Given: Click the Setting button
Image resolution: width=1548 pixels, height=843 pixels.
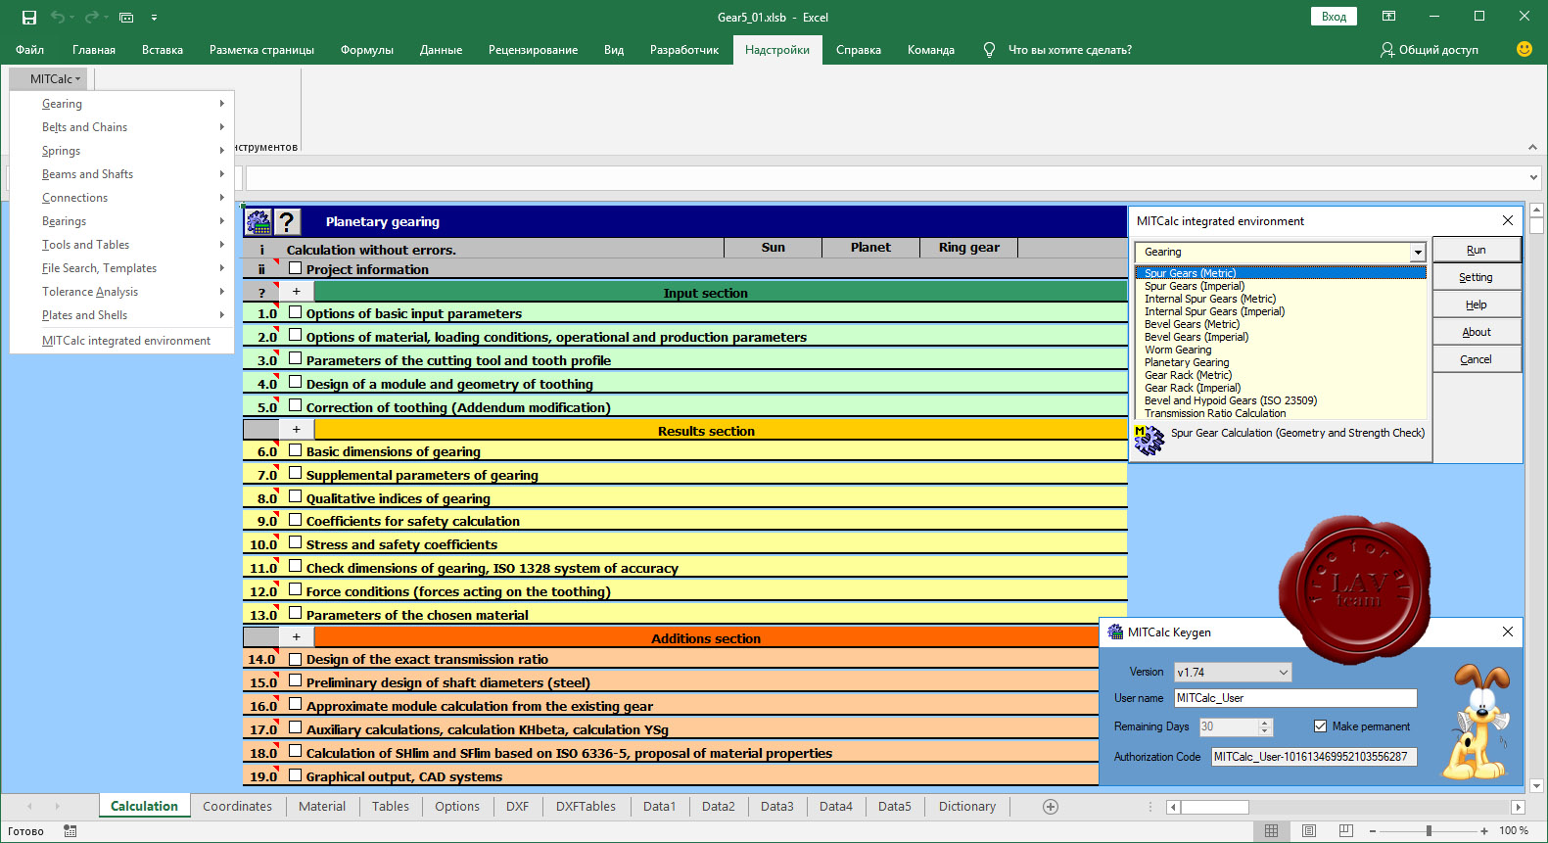Looking at the screenshot, I should [1477, 277].
